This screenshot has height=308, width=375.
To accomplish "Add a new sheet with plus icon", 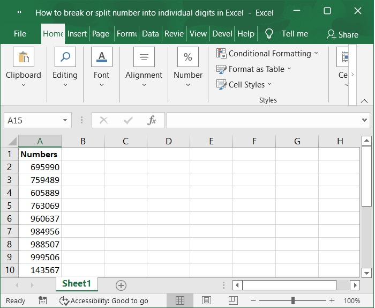I will (121, 285).
